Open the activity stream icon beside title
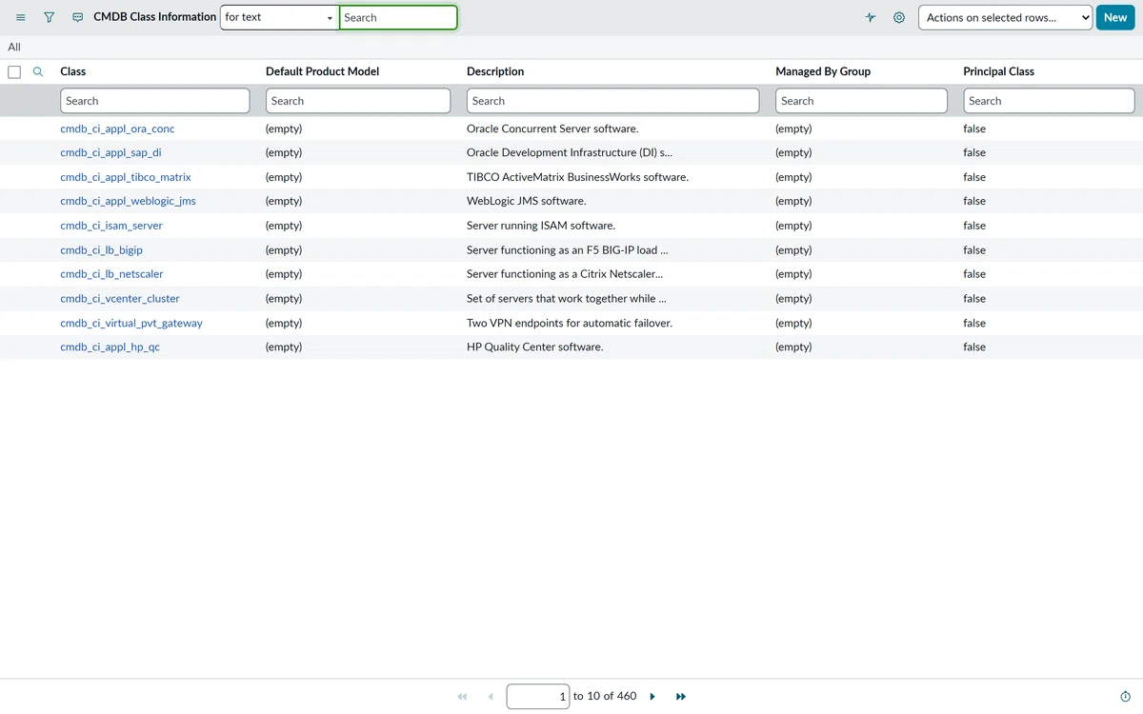Viewport: 1143px width, 714px height. click(x=78, y=17)
